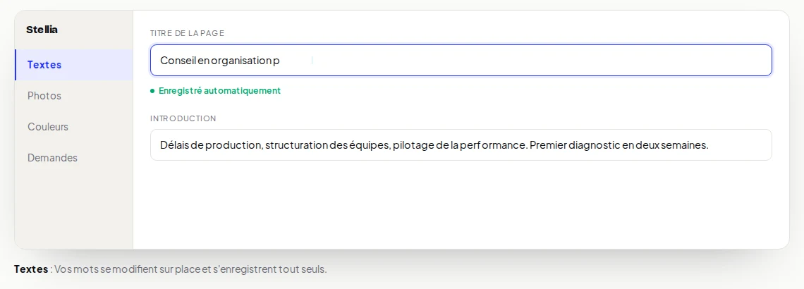Click the bold "Textes" caption below the panel
The image size is (804, 289).
click(31, 269)
